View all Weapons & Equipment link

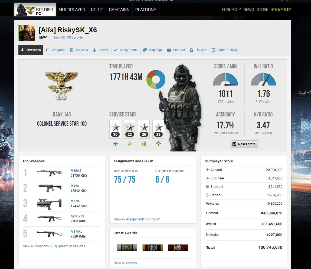point(52,246)
